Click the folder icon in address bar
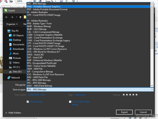 [25, 17]
